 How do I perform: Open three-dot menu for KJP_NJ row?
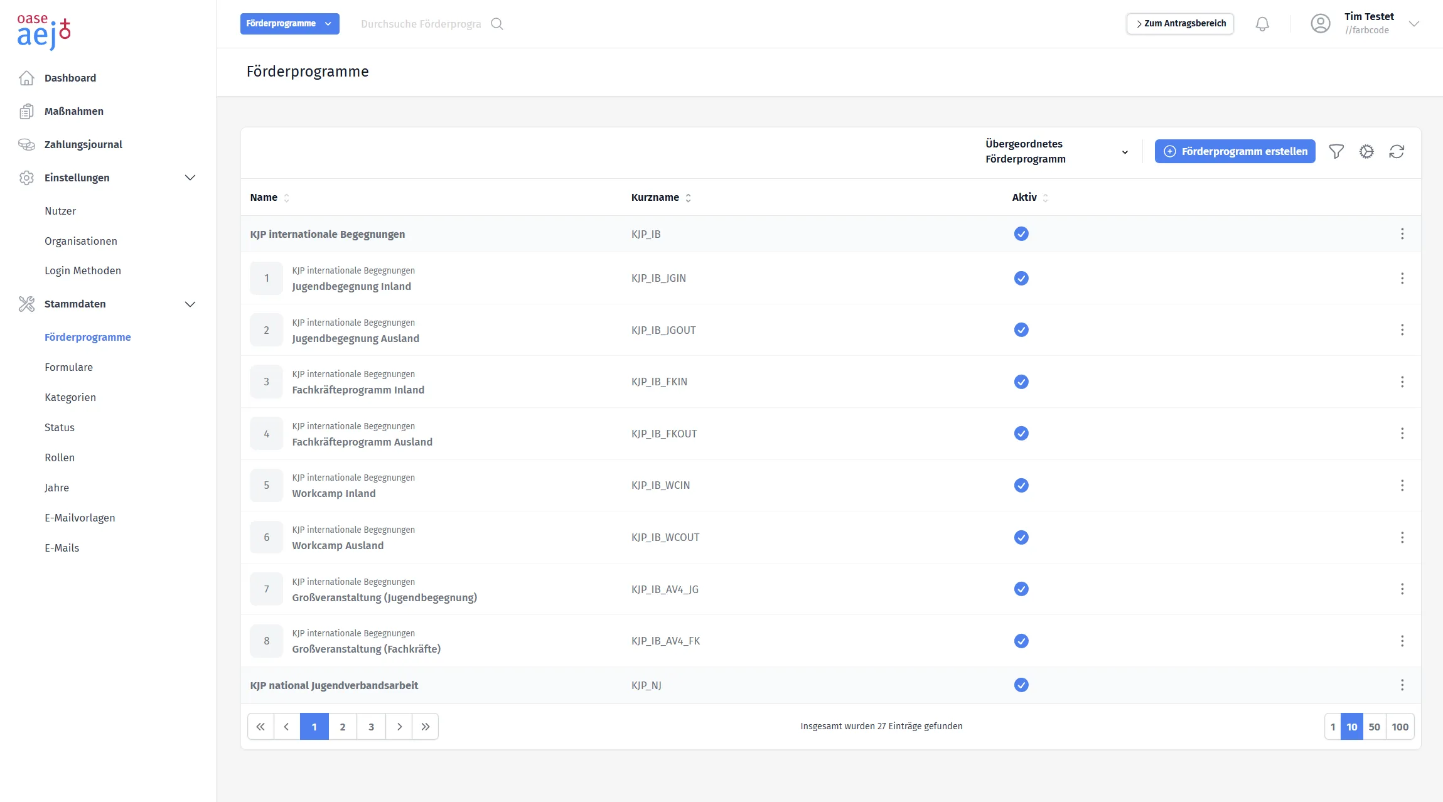coord(1402,685)
